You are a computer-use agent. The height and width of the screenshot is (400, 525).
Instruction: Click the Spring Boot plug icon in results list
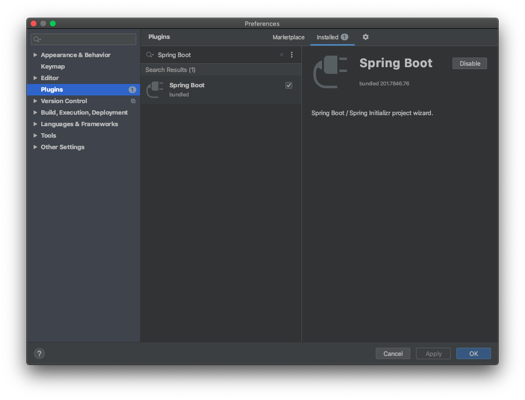pos(155,89)
